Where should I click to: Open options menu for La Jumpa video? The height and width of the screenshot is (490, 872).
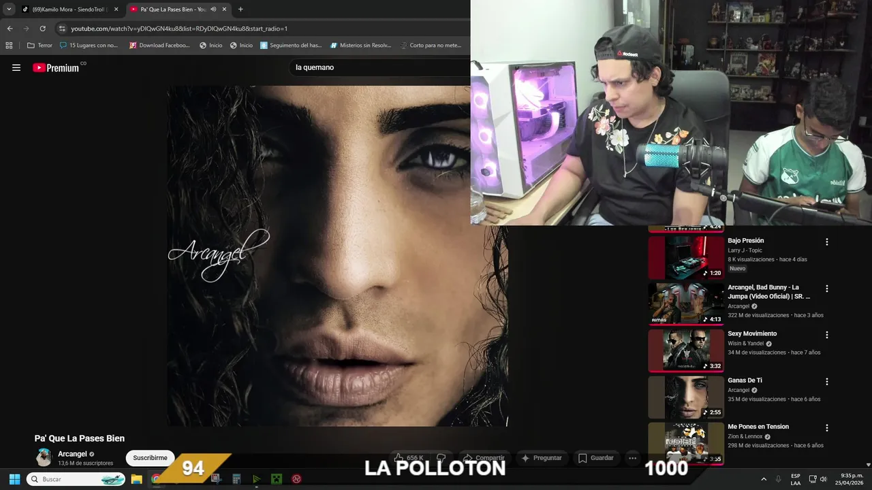(827, 289)
